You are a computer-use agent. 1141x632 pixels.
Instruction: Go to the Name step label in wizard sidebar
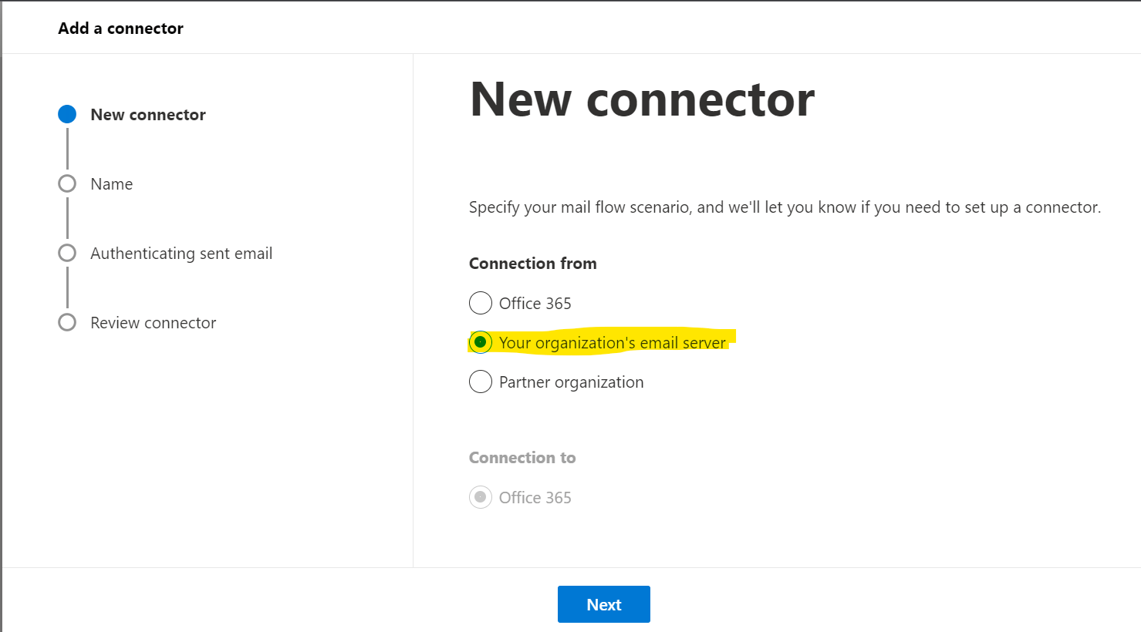(112, 184)
